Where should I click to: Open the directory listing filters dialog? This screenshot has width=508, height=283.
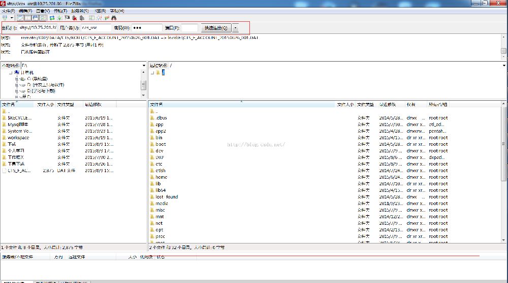click(x=91, y=18)
